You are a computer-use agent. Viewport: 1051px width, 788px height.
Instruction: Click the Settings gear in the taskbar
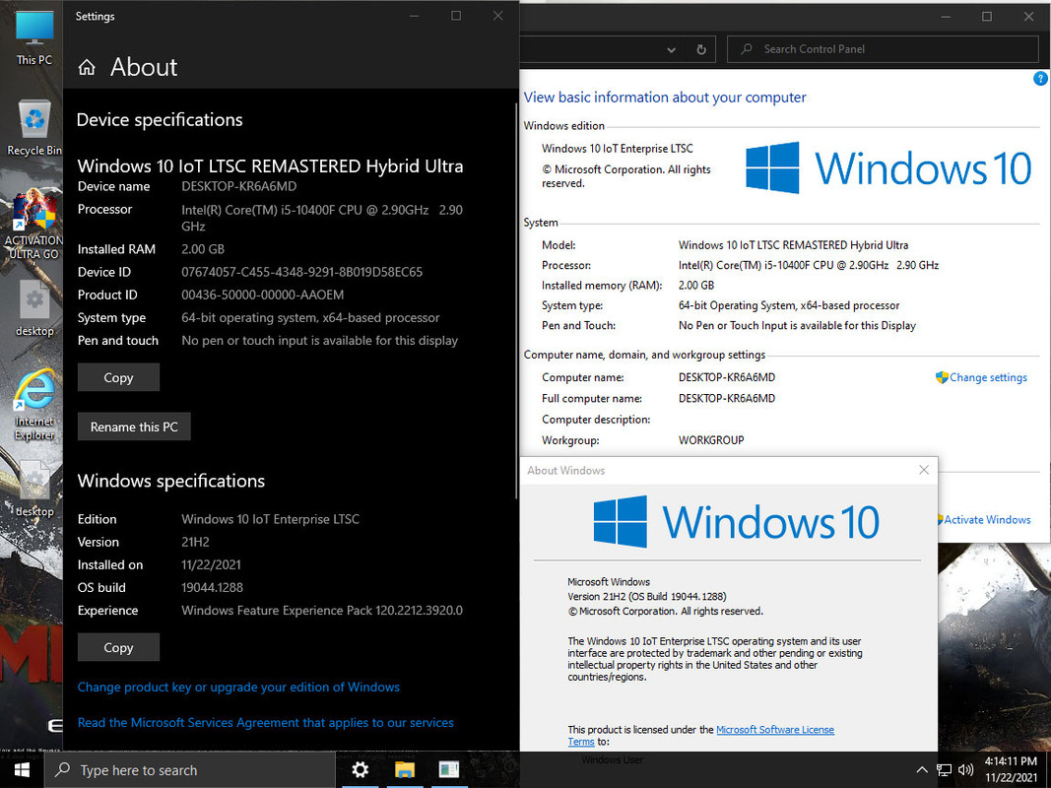(x=360, y=770)
